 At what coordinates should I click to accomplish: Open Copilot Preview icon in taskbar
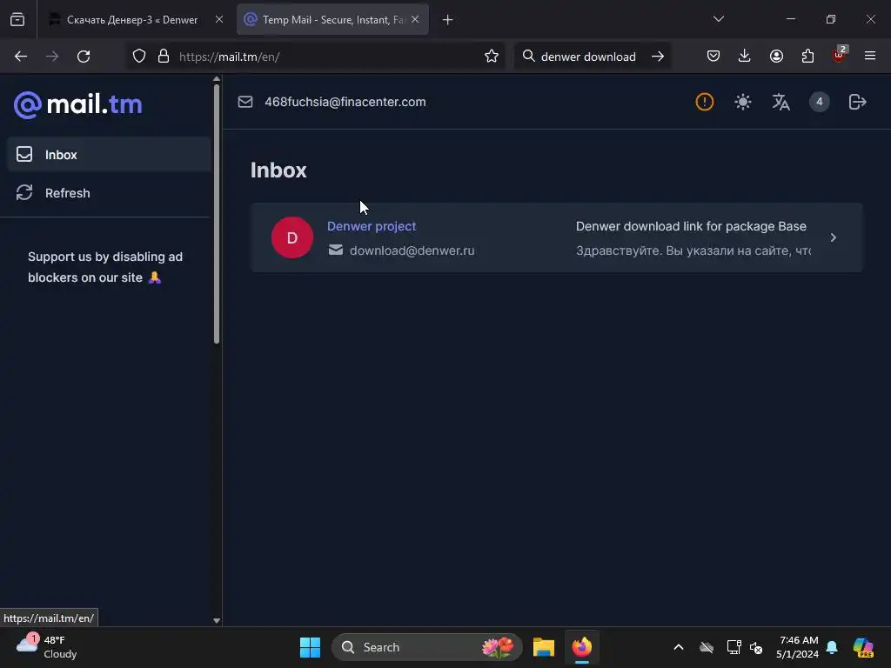coord(863,647)
